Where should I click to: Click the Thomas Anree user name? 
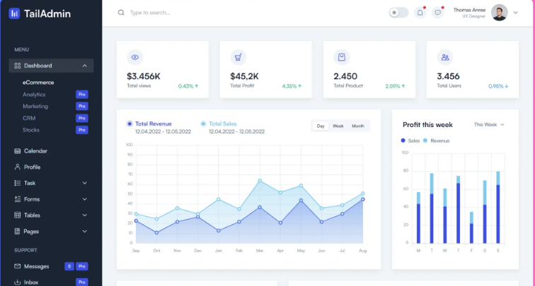pyautogui.click(x=469, y=10)
